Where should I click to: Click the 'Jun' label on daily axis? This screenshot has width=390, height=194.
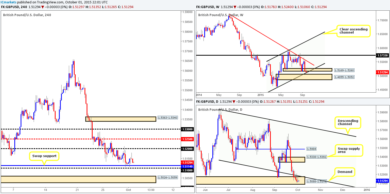[x=206, y=190]
